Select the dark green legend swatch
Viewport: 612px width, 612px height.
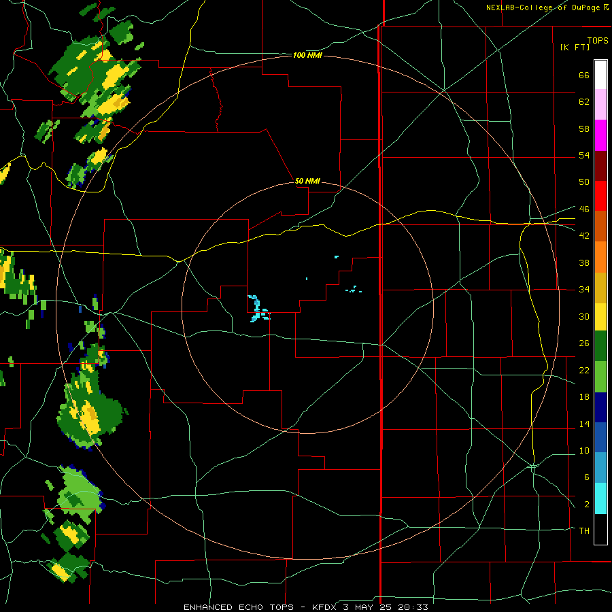click(600, 346)
